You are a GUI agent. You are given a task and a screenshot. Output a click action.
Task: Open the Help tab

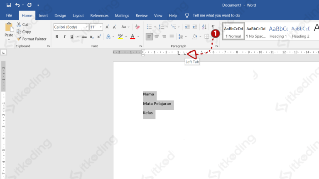(173, 16)
